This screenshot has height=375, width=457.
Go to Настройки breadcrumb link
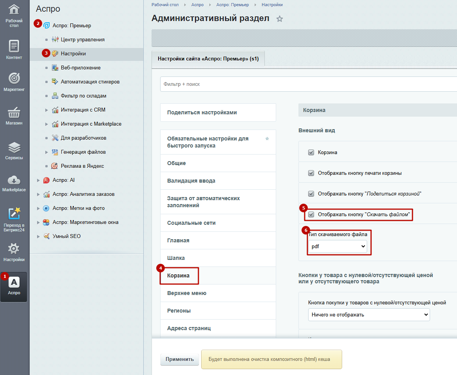[272, 5]
